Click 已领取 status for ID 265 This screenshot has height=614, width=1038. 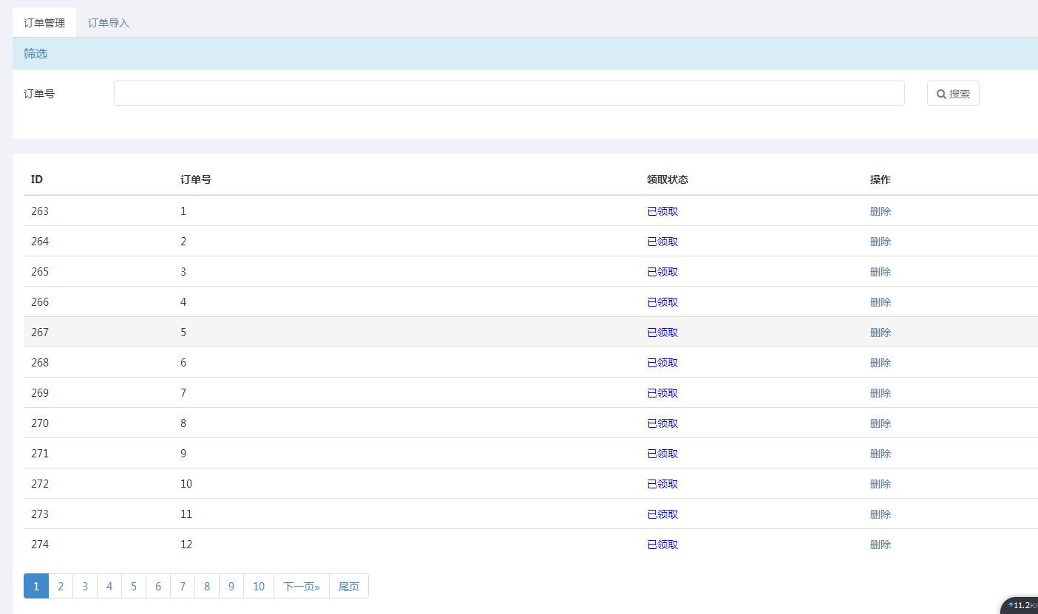point(662,272)
